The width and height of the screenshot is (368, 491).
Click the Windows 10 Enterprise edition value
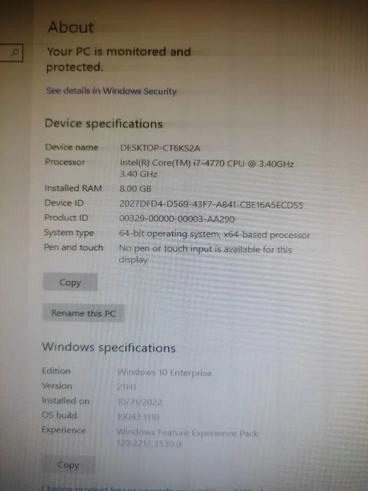click(x=164, y=372)
